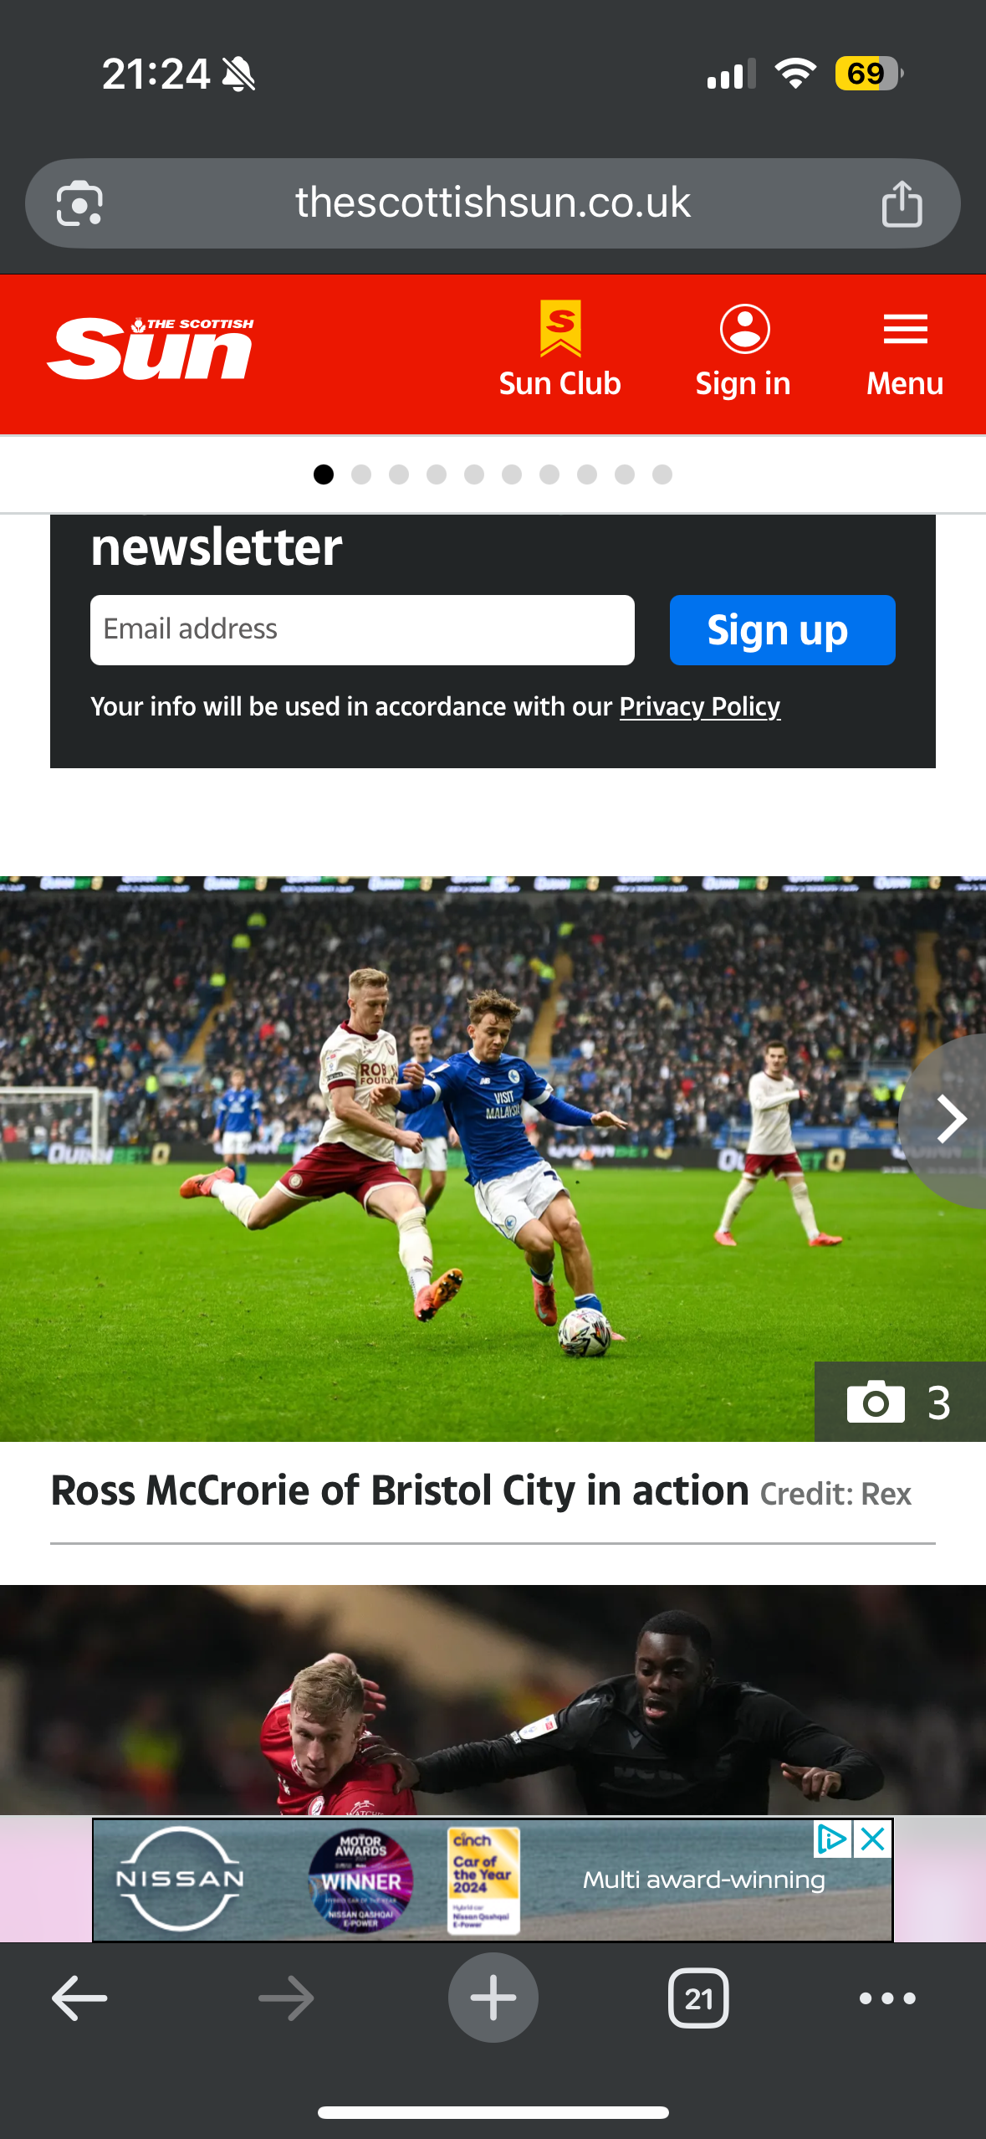This screenshot has width=986, height=2139.
Task: Open the Privacy Policy link
Action: (x=700, y=707)
